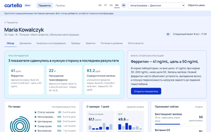Open the Итоги визита tab
This screenshot has width=211, height=132.
coord(136,43)
